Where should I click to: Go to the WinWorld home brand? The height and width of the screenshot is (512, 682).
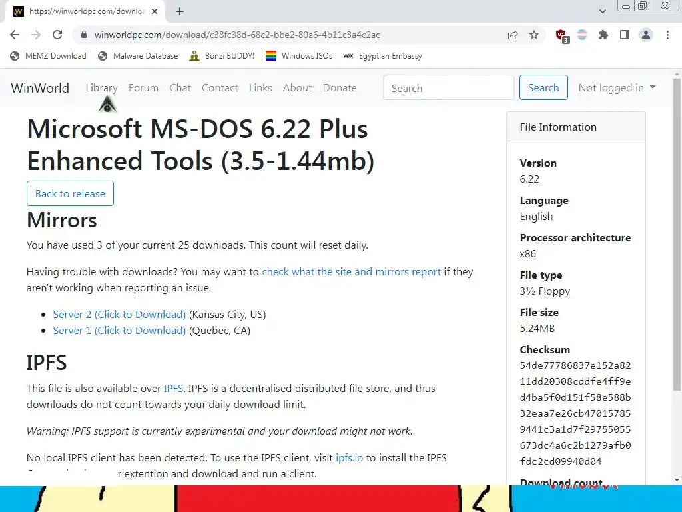pyautogui.click(x=40, y=88)
